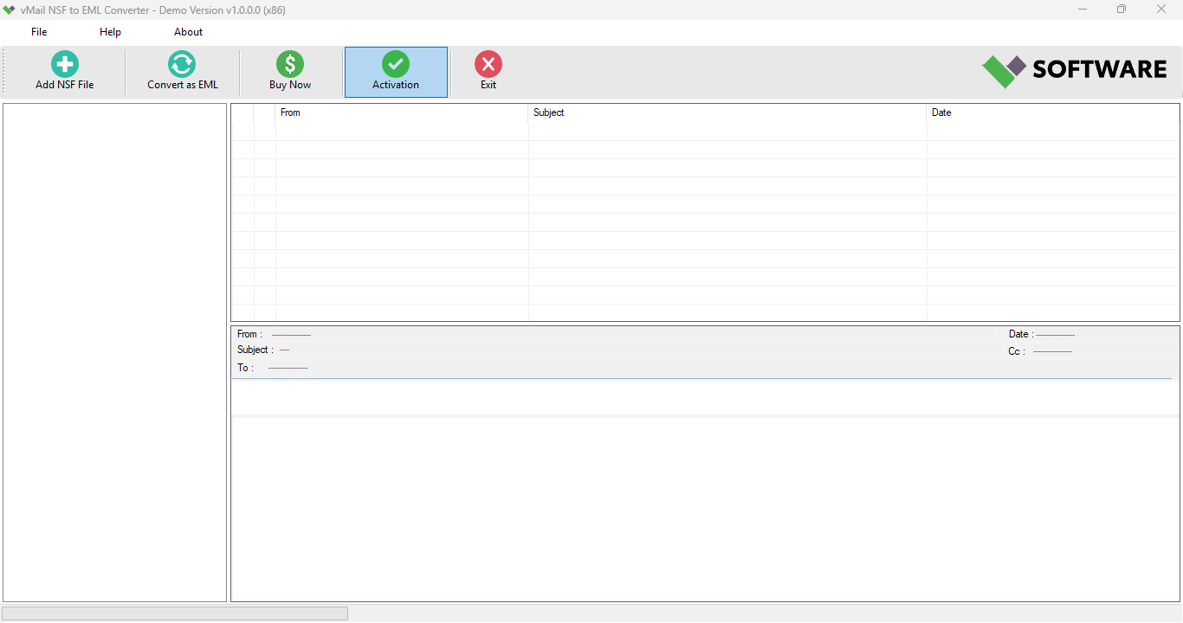The image size is (1183, 623).
Task: Click the From column header
Action: (x=290, y=112)
